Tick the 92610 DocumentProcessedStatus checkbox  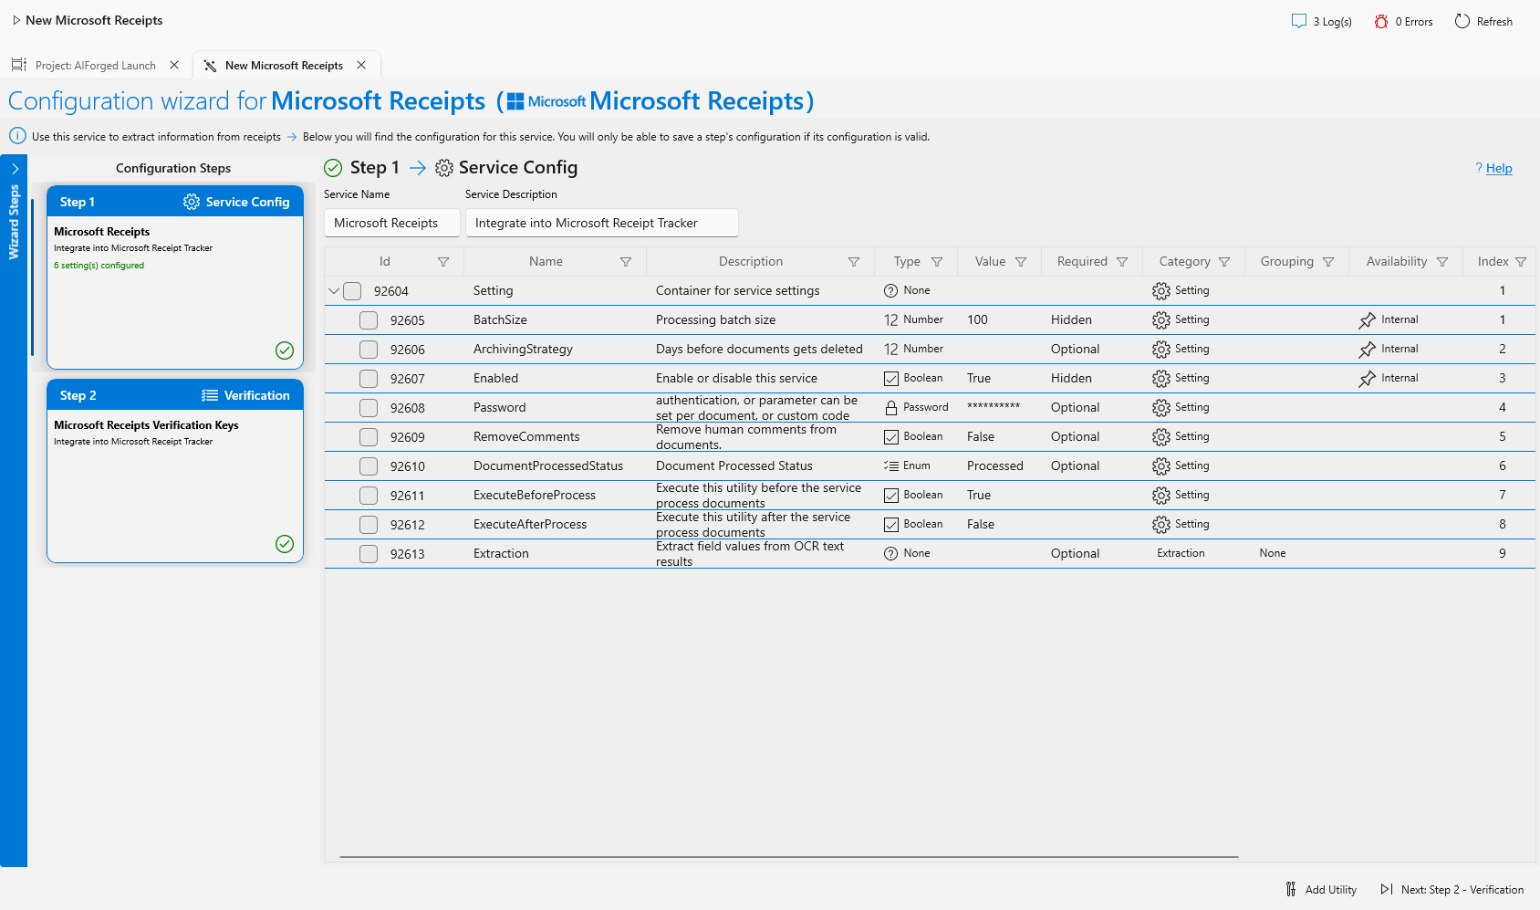pyautogui.click(x=369, y=466)
